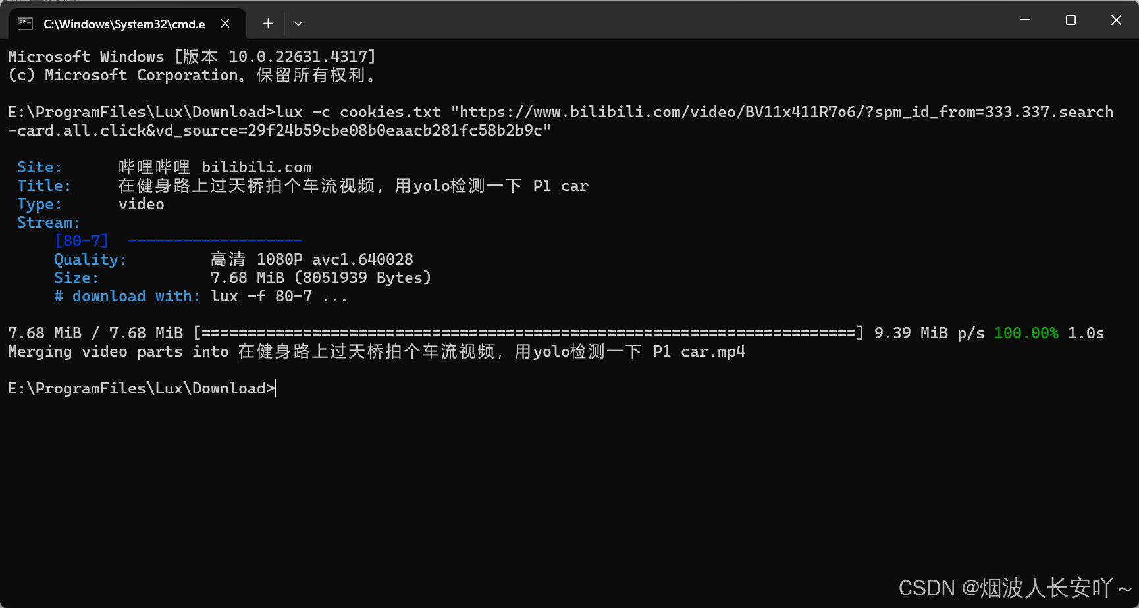The width and height of the screenshot is (1139, 608).
Task: Click the maximize window icon
Action: 1070,20
